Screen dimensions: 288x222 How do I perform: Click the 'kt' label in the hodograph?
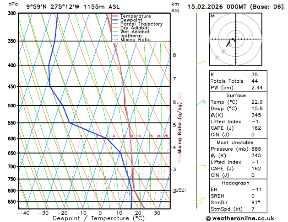point(213,16)
